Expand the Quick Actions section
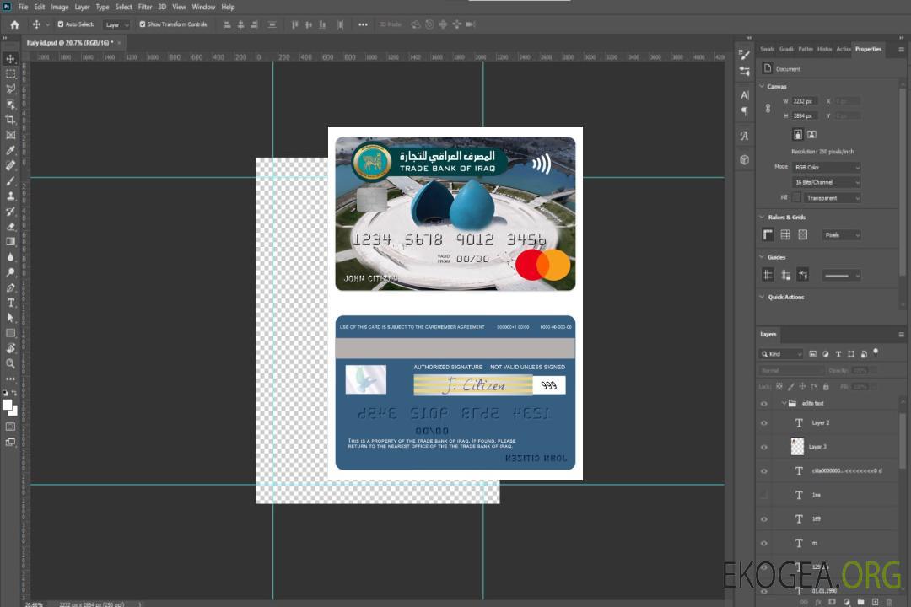This screenshot has height=607, width=911. [x=762, y=297]
